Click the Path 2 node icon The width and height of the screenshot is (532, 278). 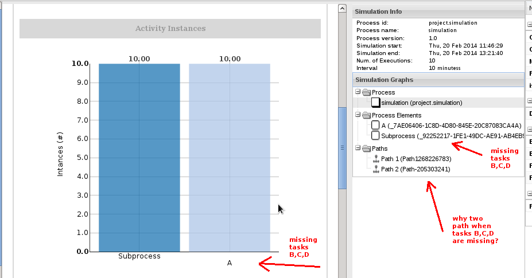tap(376, 169)
